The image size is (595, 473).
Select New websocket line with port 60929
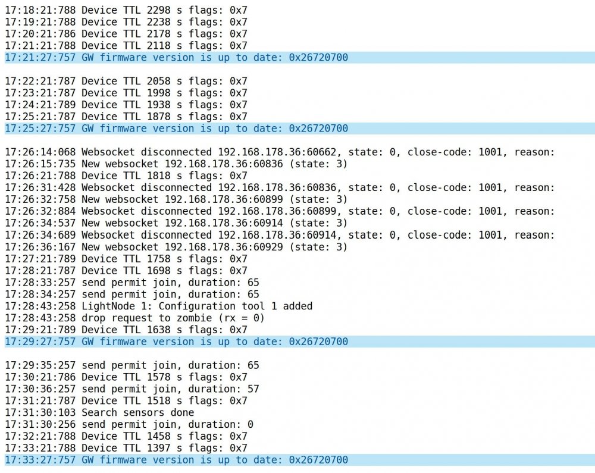pos(176,247)
